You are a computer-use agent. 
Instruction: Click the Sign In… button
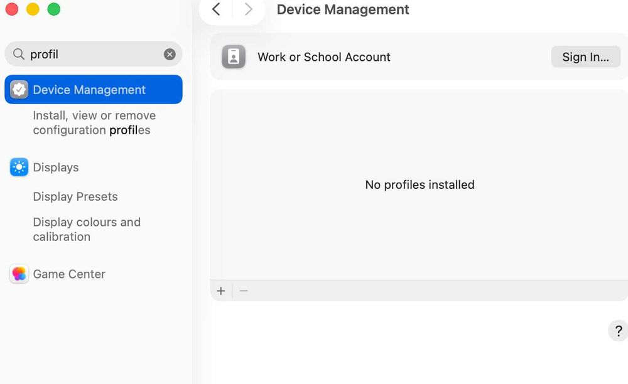pyautogui.click(x=585, y=57)
